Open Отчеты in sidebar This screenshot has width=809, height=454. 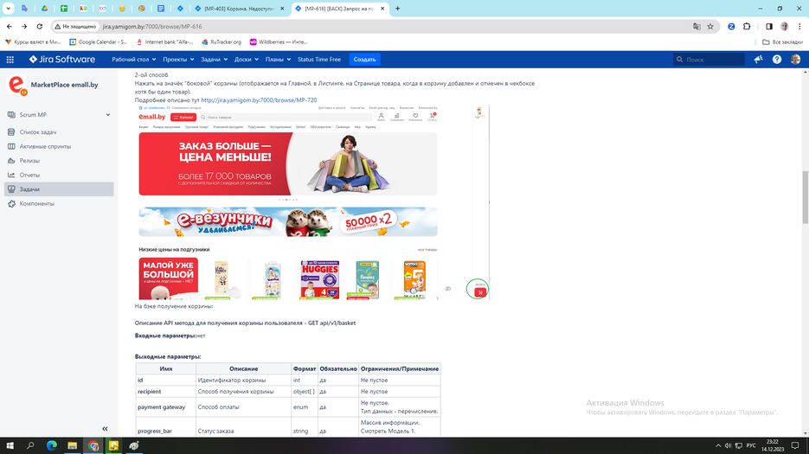(x=59, y=175)
